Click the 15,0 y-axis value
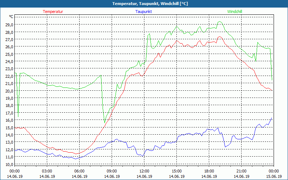 pos(9,128)
